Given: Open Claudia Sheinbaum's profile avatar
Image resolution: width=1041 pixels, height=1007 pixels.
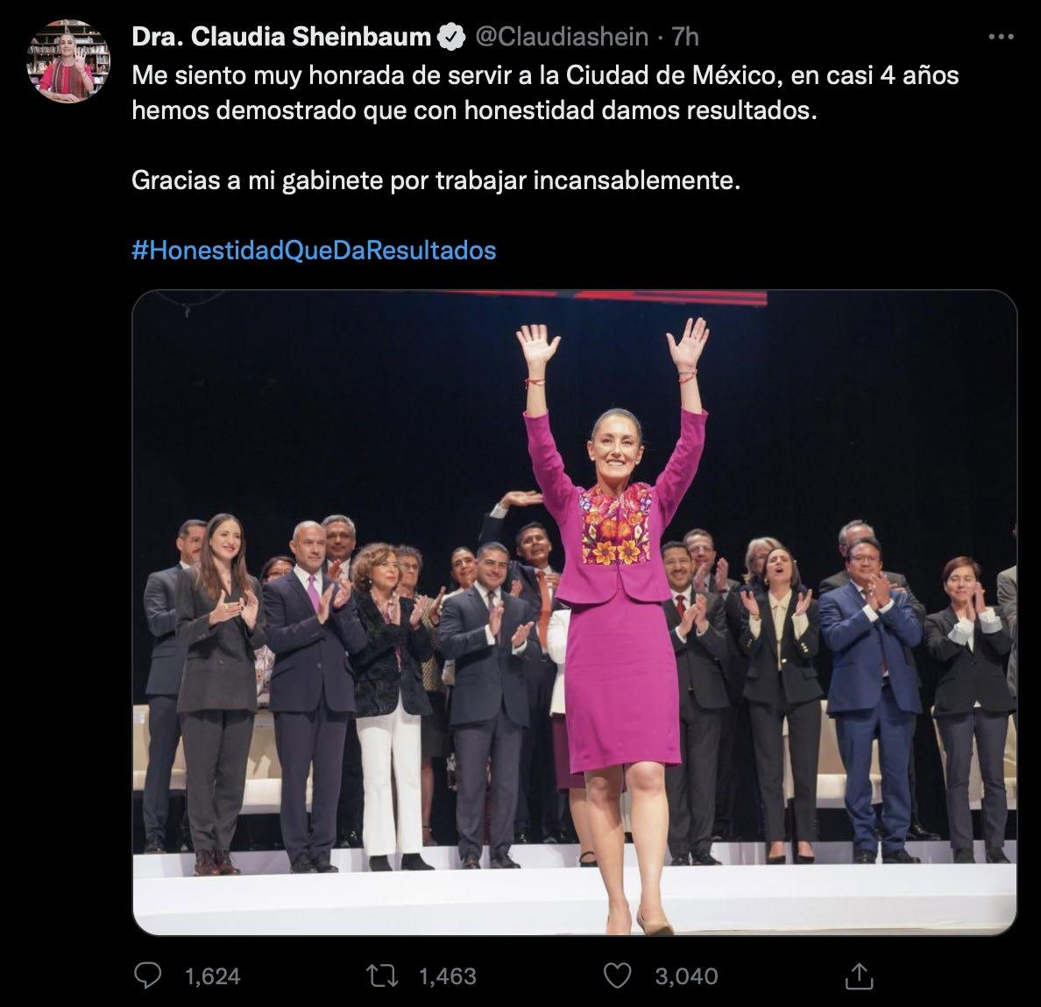Looking at the screenshot, I should (67, 61).
